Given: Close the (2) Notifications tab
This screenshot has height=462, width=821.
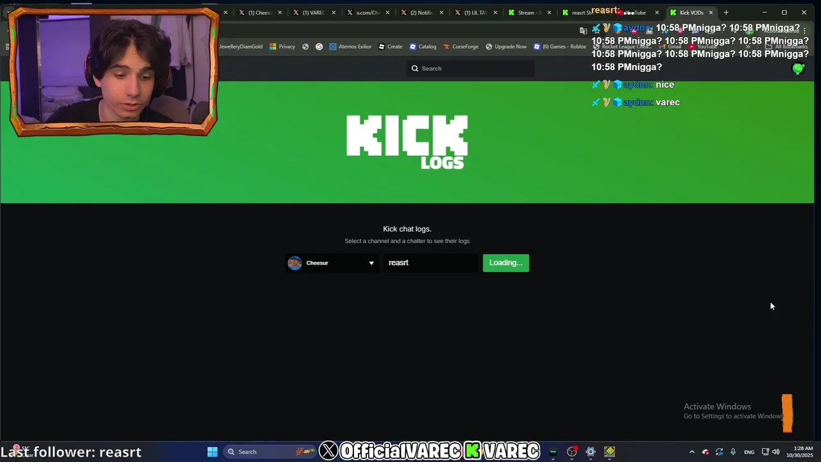Looking at the screenshot, I should click(x=441, y=12).
